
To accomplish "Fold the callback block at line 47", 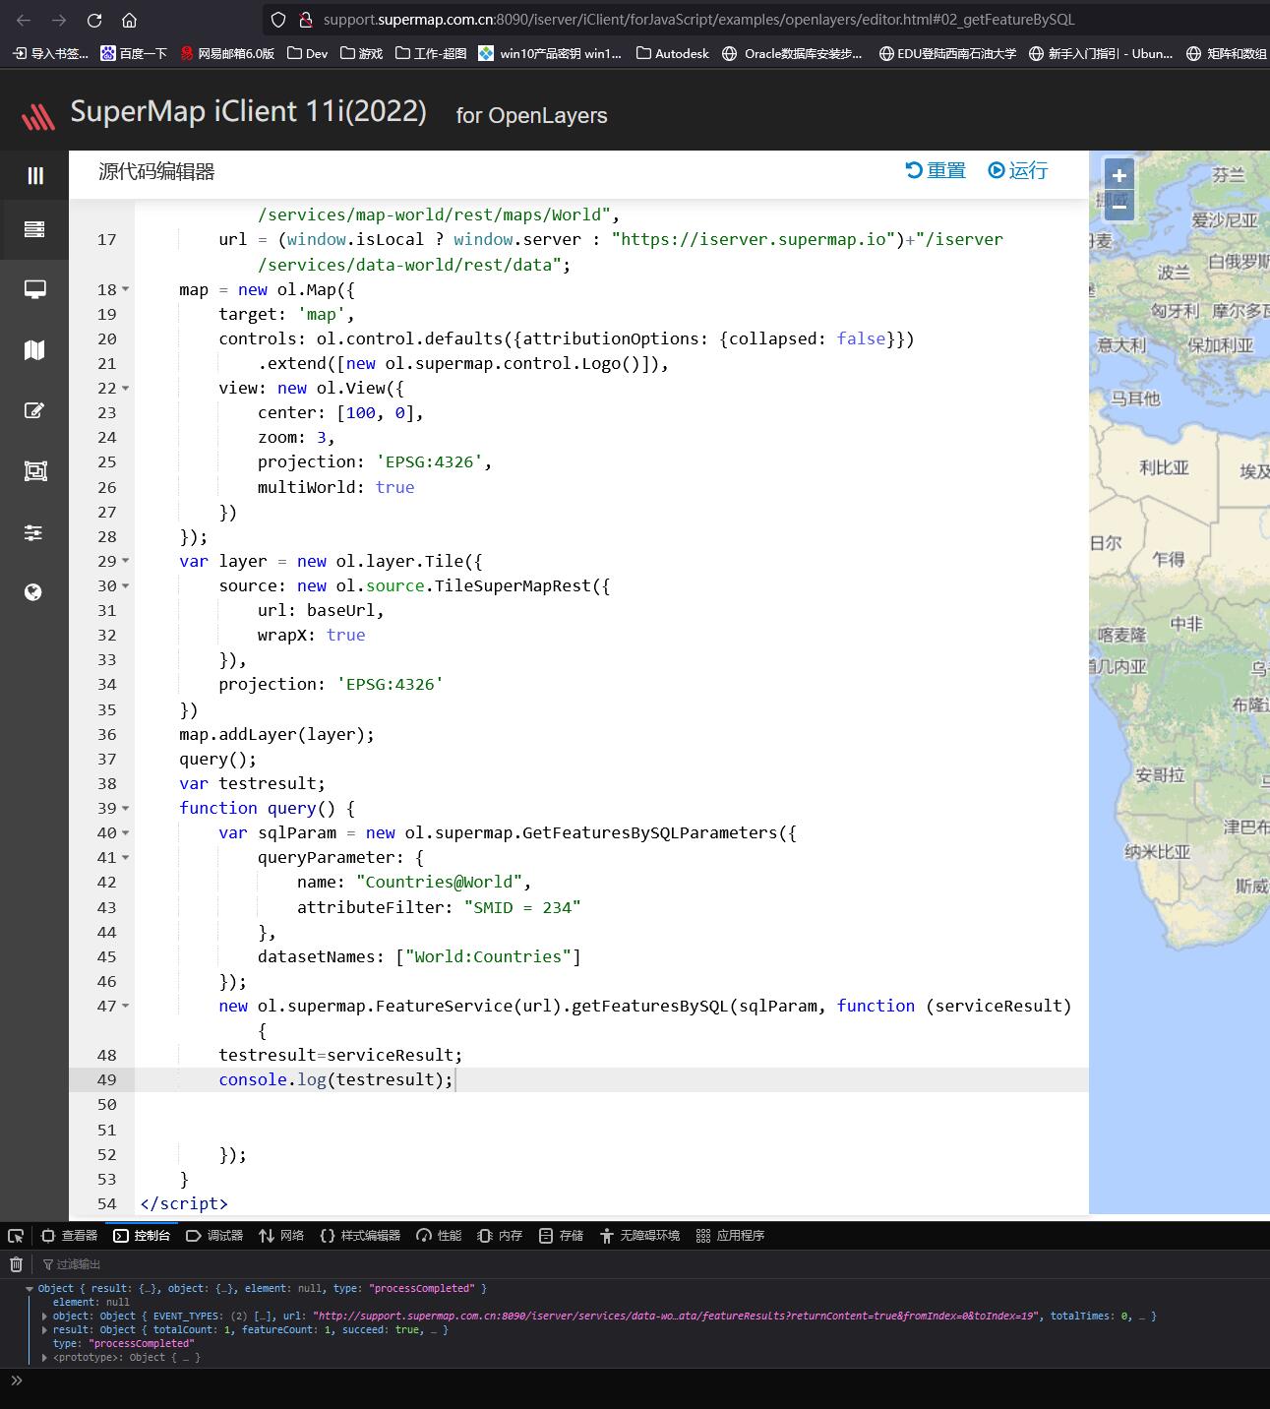I will pyautogui.click(x=125, y=1007).
